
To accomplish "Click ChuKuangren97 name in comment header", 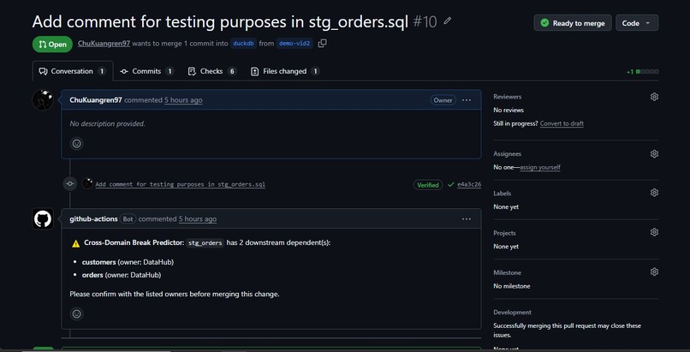I will click(x=96, y=100).
